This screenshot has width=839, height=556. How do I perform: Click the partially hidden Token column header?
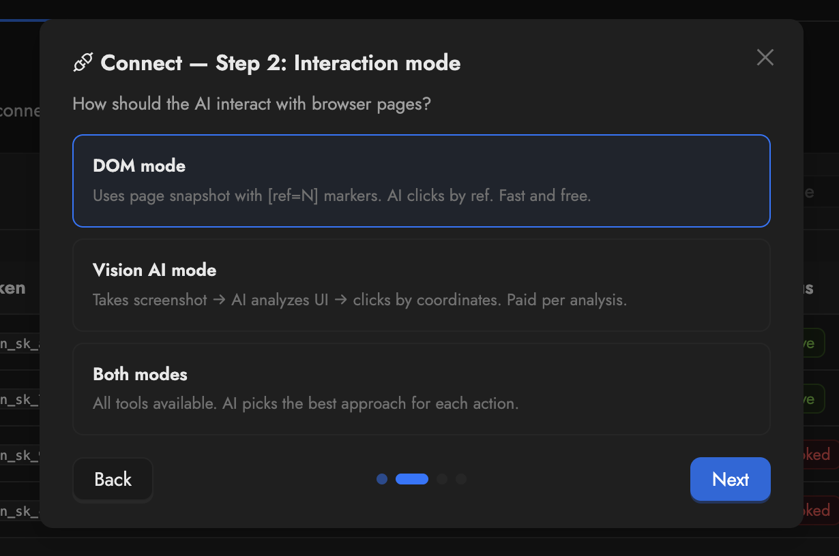14,288
